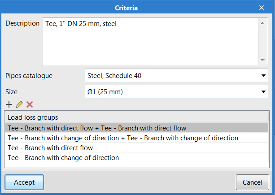Screen dimensions: 275x195
Task: Select single 'Tee - Branch with change of direction' row
Action: (x=63, y=158)
